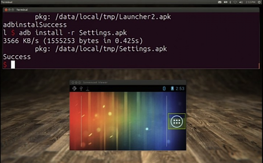Open the messaging envelope indicator

[220, 2]
